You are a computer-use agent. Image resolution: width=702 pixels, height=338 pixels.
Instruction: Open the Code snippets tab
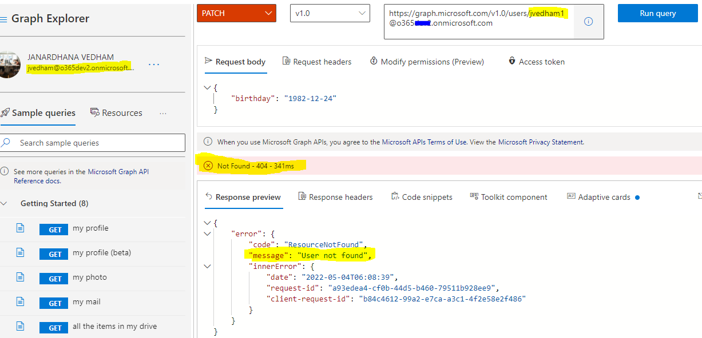[422, 196]
